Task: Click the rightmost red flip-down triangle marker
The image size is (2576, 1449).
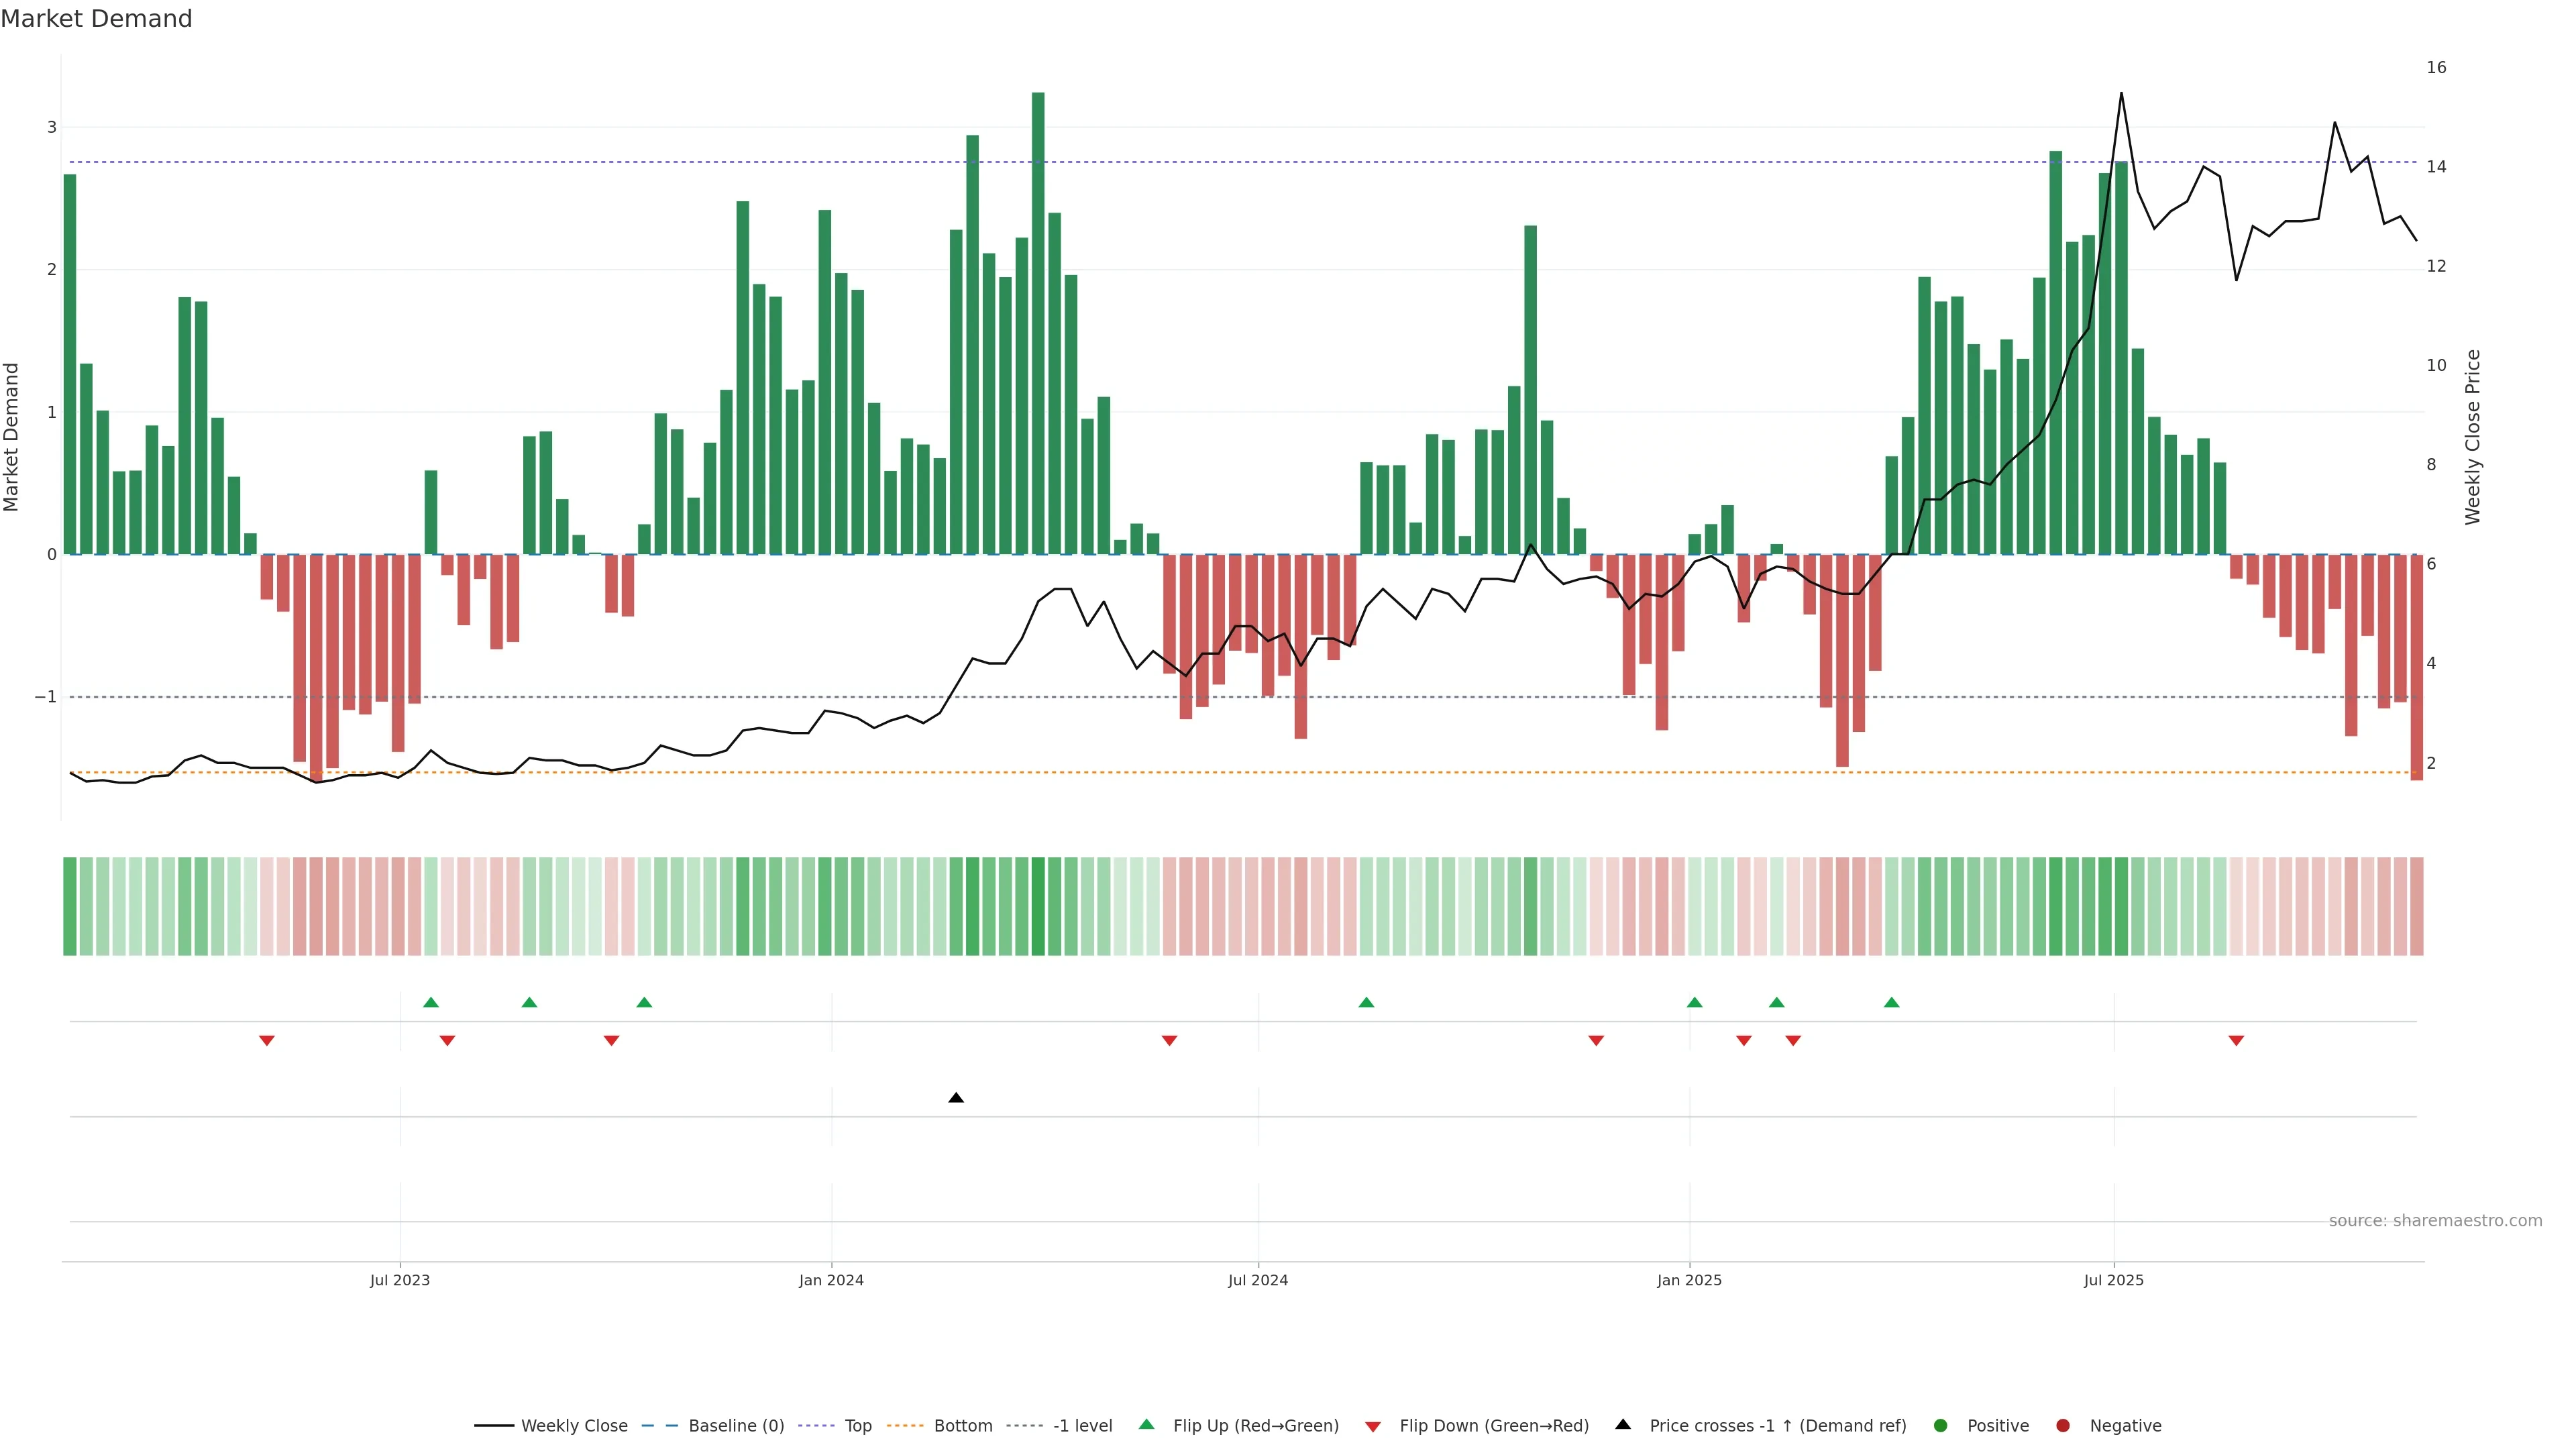Action: 2236,1041
